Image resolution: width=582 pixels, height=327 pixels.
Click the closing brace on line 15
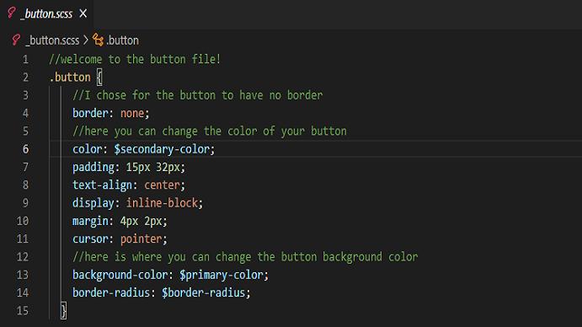pyautogui.click(x=63, y=311)
